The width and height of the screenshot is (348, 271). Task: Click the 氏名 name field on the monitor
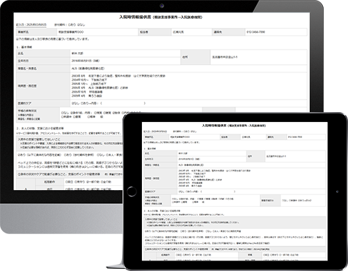click(125, 54)
